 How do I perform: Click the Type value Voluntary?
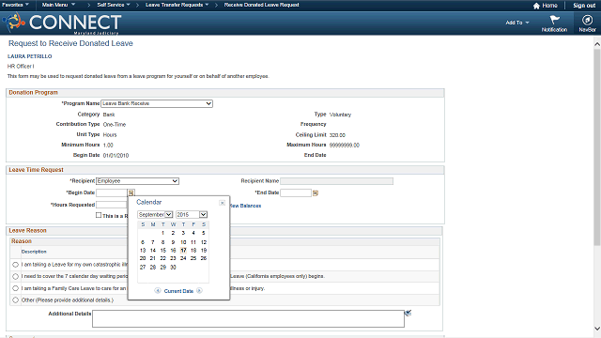[340, 115]
